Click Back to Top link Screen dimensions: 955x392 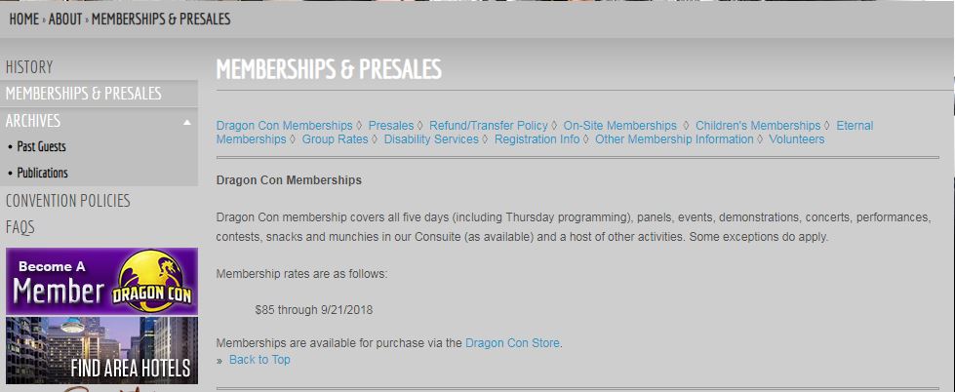(259, 360)
